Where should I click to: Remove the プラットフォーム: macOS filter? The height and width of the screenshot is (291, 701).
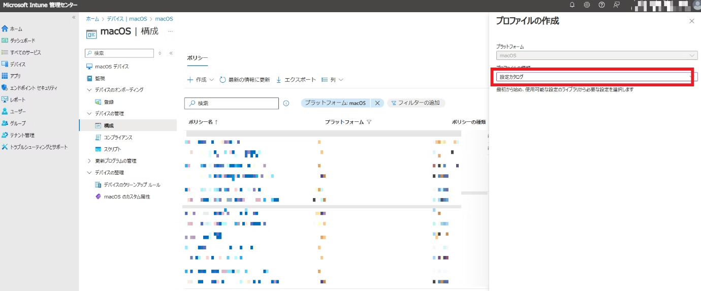tap(377, 103)
